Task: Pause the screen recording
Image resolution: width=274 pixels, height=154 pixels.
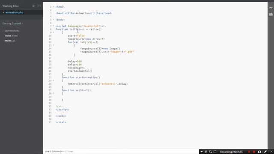Action: (249, 152)
